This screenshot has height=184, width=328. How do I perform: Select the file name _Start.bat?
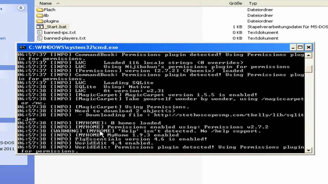pos(55,27)
